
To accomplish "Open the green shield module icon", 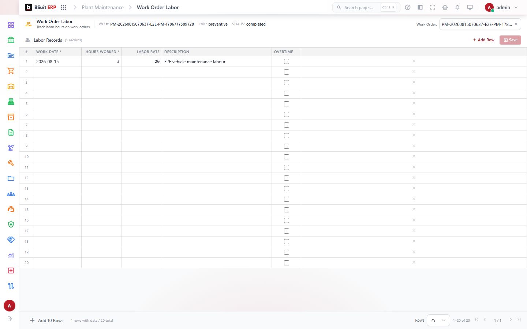I will click(11, 224).
